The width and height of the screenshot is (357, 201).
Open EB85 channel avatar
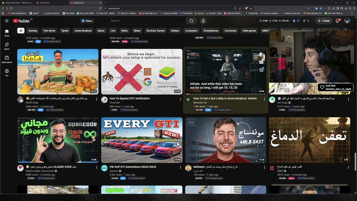pos(272,168)
